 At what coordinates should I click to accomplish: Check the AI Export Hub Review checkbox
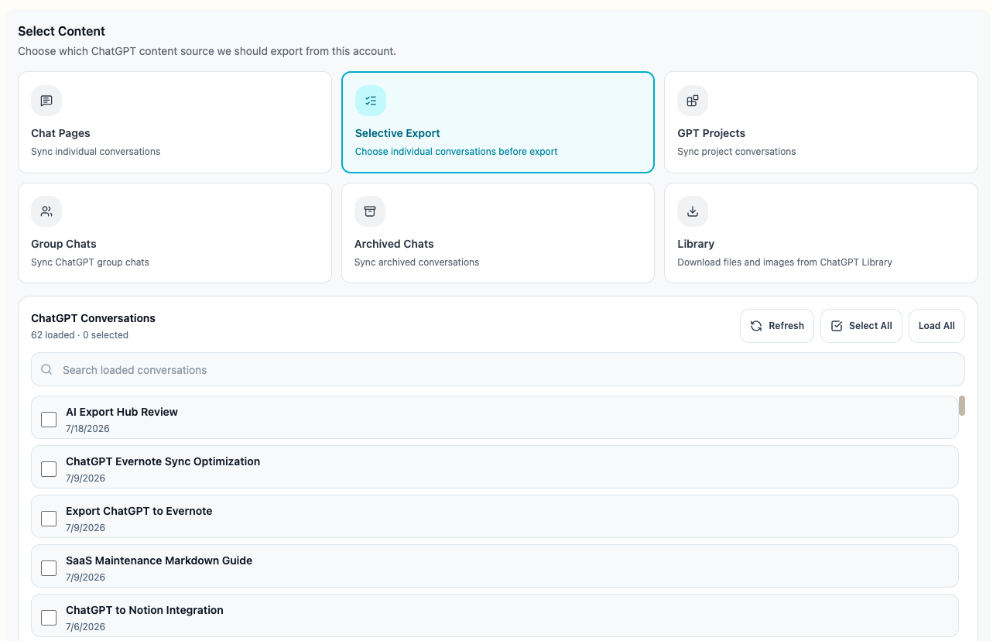[x=49, y=420]
